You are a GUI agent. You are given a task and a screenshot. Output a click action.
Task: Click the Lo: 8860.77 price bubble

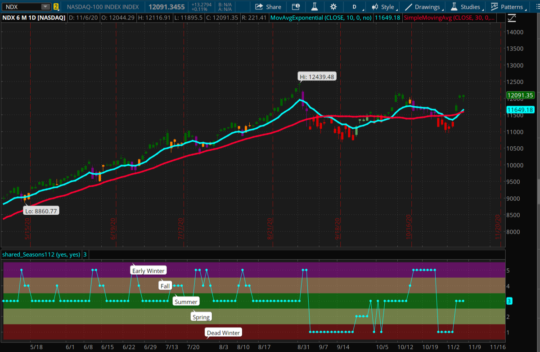click(41, 211)
